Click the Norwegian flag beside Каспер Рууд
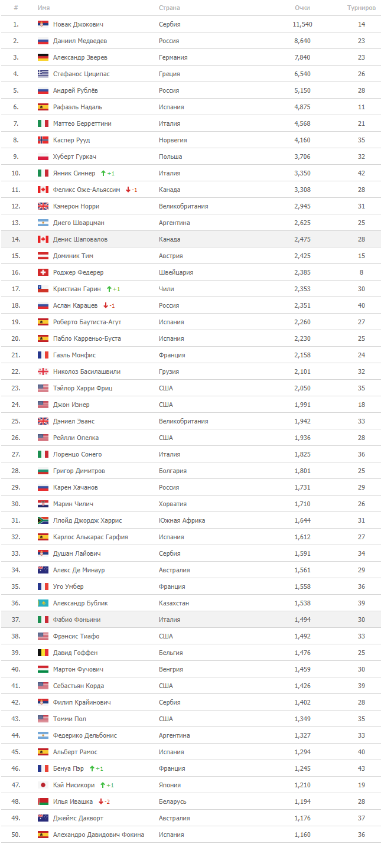 (43, 140)
